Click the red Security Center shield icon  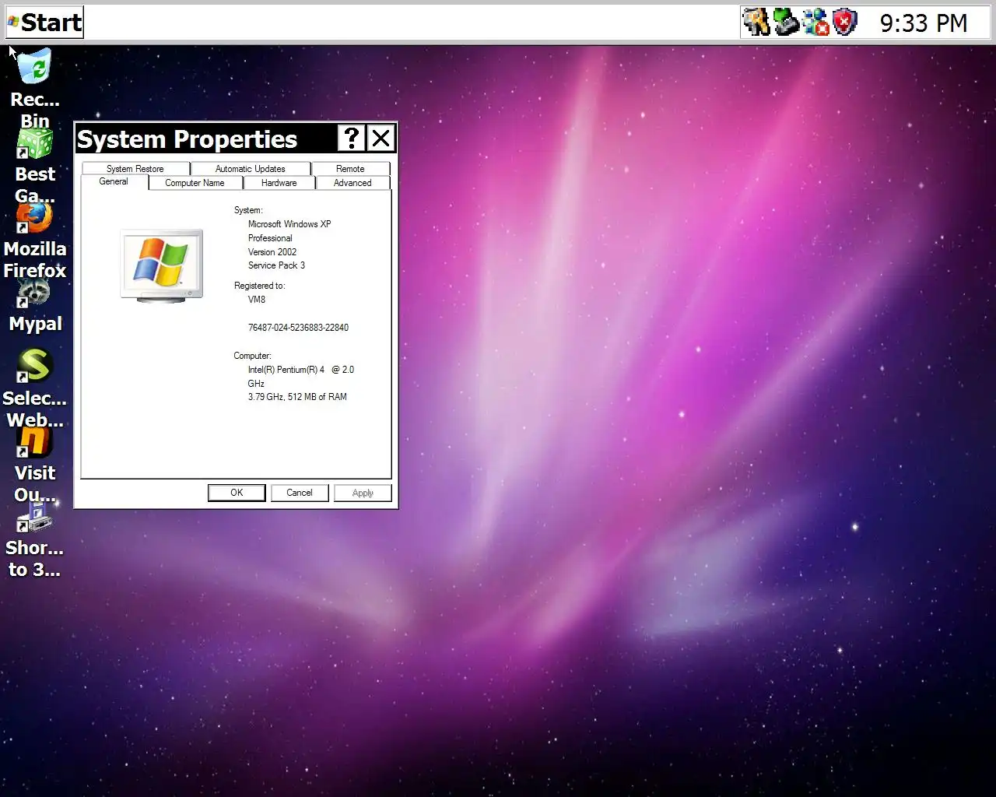click(x=844, y=23)
